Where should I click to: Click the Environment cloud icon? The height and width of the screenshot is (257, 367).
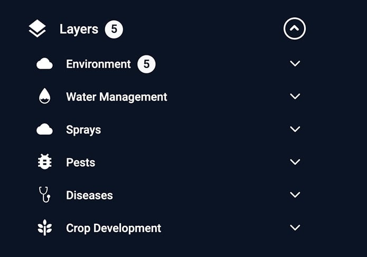[44, 64]
